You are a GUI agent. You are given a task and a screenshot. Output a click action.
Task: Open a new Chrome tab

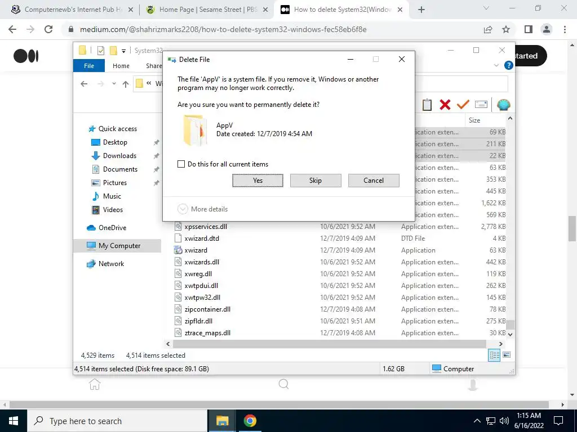coord(421,10)
